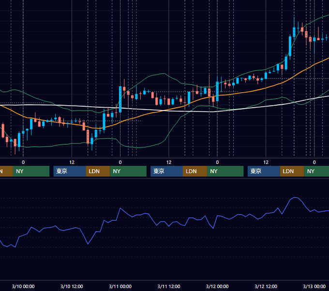This screenshot has width=329, height=291.
Task: Select the 東京 session block on 3/12
Action: [x=264, y=171]
